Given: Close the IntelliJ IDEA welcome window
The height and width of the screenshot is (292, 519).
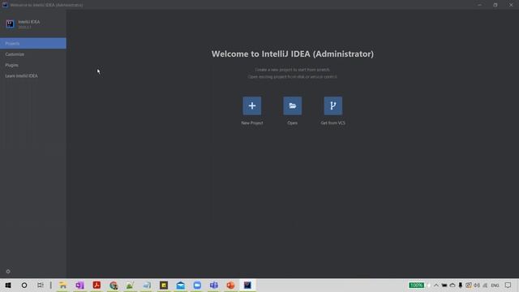Looking at the screenshot, I should coord(511,5).
